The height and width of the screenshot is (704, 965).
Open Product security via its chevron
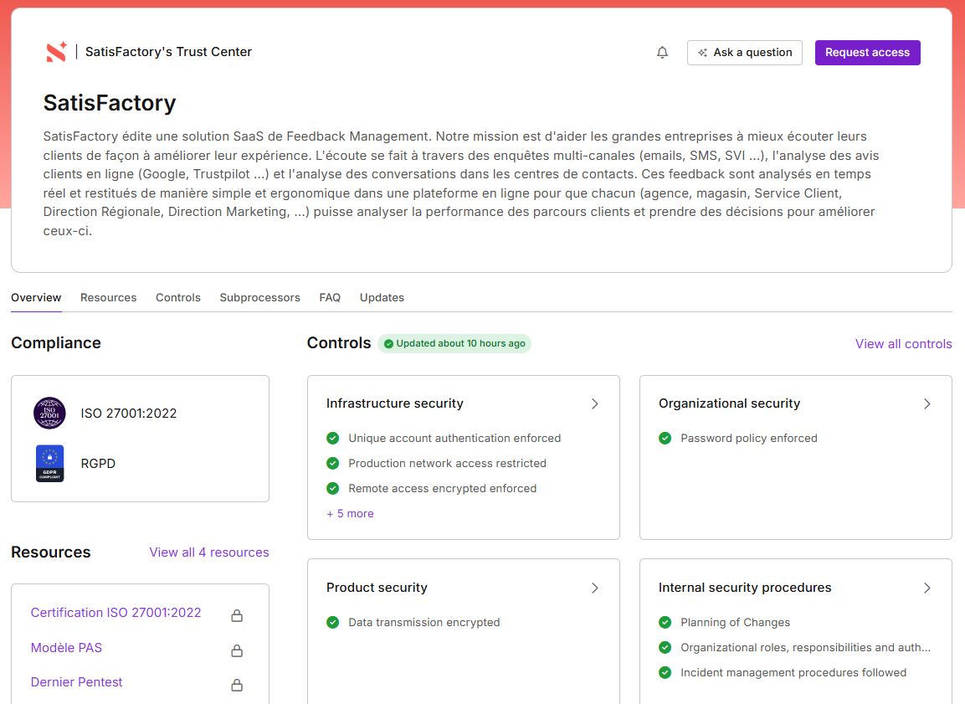pos(595,588)
